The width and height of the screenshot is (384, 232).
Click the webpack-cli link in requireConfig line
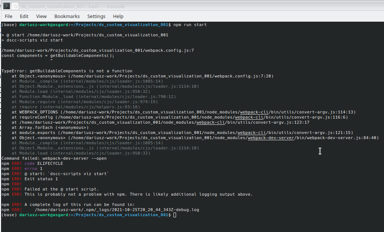(249, 117)
